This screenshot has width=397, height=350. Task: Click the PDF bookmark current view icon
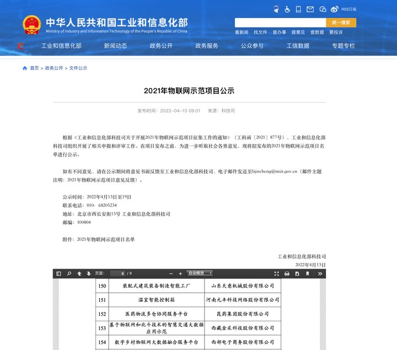[x=307, y=273]
